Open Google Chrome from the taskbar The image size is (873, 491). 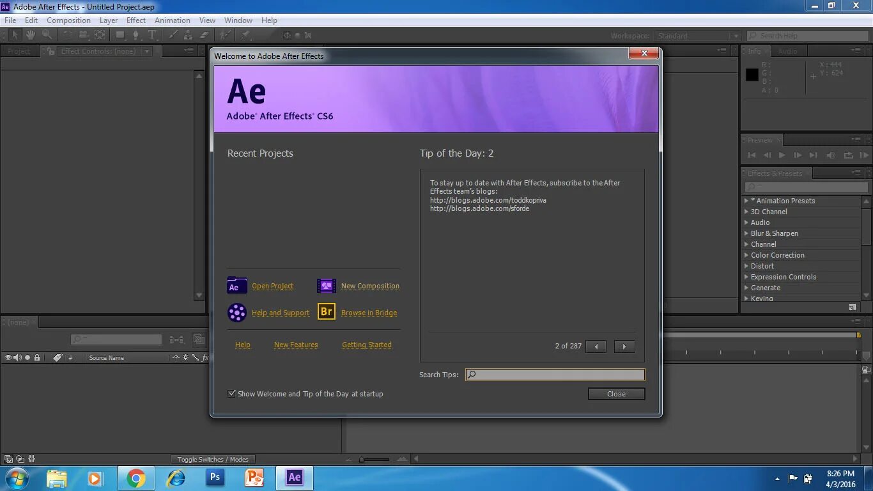tap(135, 478)
